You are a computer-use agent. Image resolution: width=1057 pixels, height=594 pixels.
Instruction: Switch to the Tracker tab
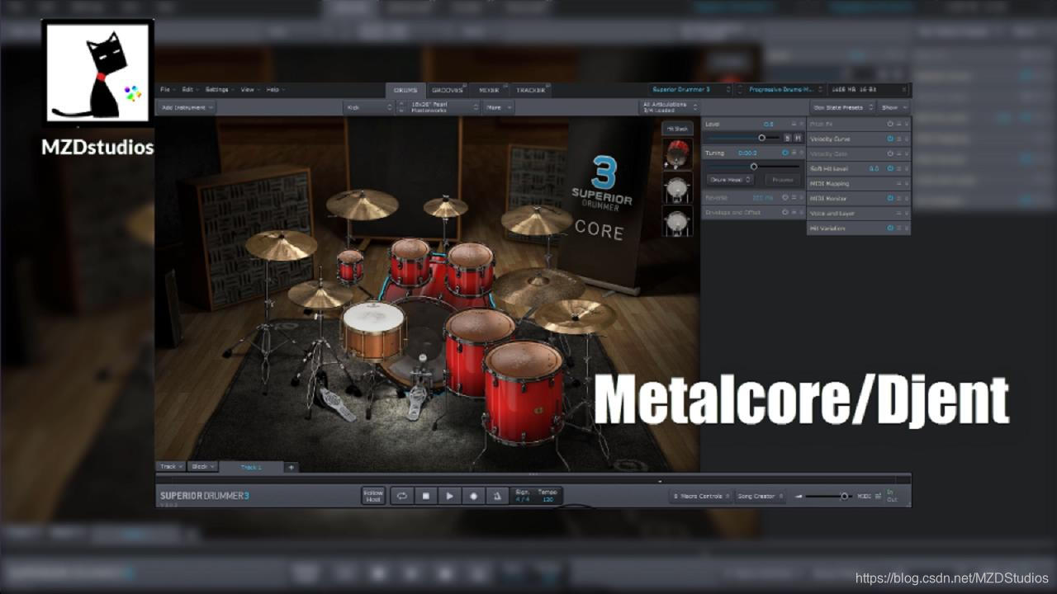[530, 90]
